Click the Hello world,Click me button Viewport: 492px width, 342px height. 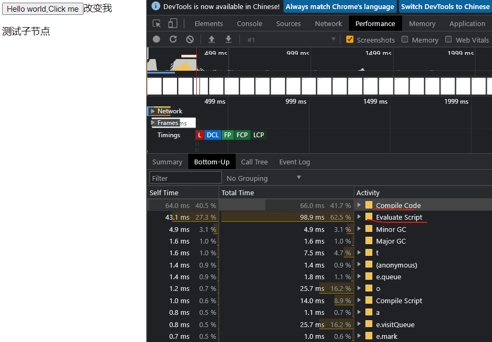click(43, 9)
